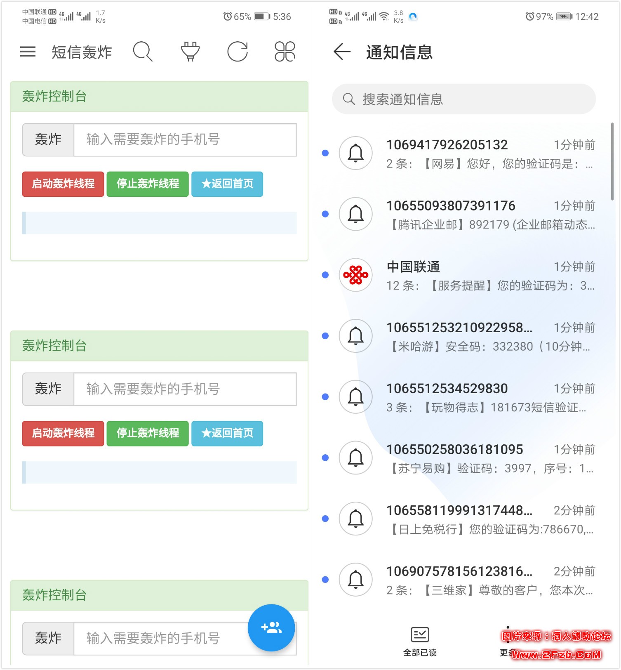Screen dimensions: 621x670
Task: Tap the bell icon for the 苏宁易购 message
Action: [355, 458]
